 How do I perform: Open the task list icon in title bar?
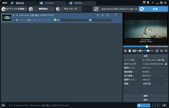coord(144,3)
